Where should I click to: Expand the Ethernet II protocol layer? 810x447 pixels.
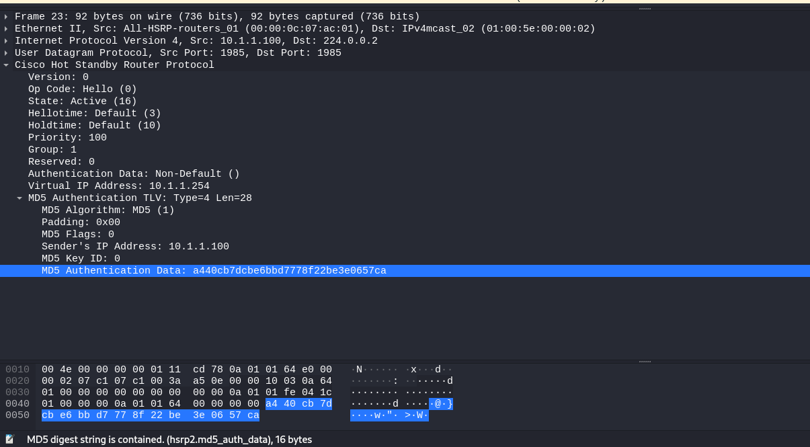pos(7,28)
